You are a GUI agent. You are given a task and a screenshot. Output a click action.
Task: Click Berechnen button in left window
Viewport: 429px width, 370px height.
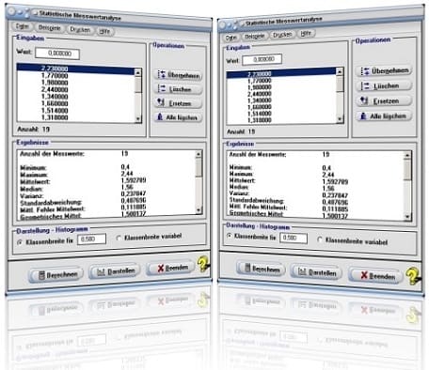point(56,275)
